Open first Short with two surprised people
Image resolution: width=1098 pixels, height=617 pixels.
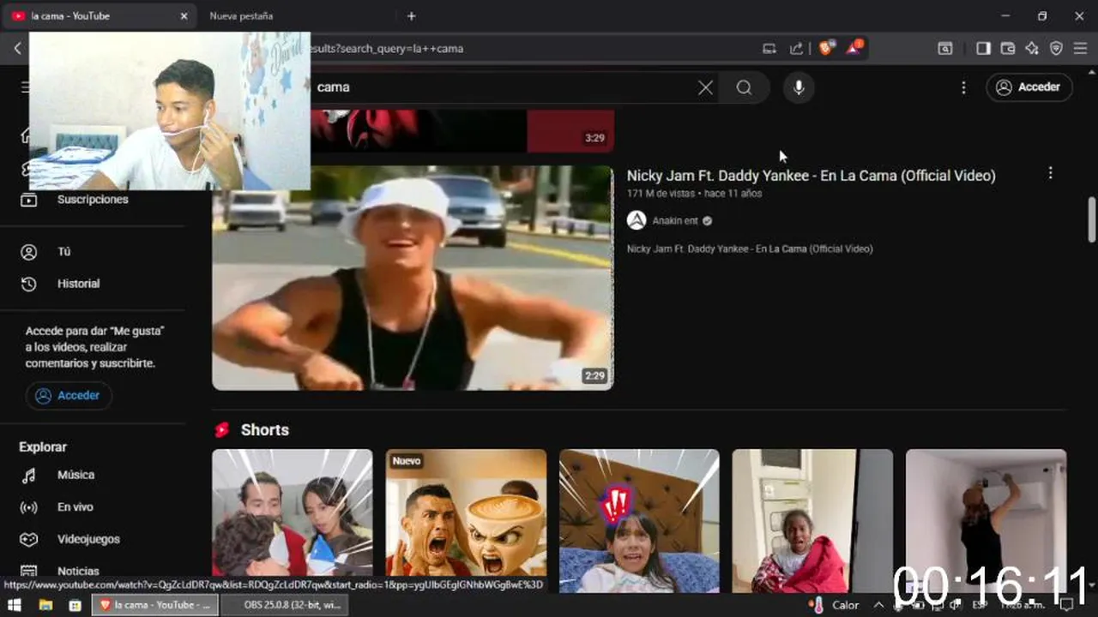293,521
